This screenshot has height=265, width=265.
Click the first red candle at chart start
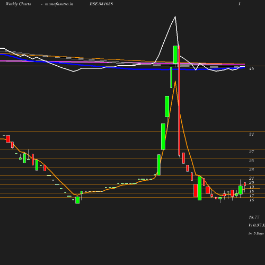click(x=8, y=139)
